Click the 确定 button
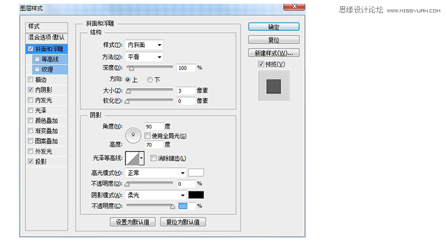The height and width of the screenshot is (241, 447). 274,27
